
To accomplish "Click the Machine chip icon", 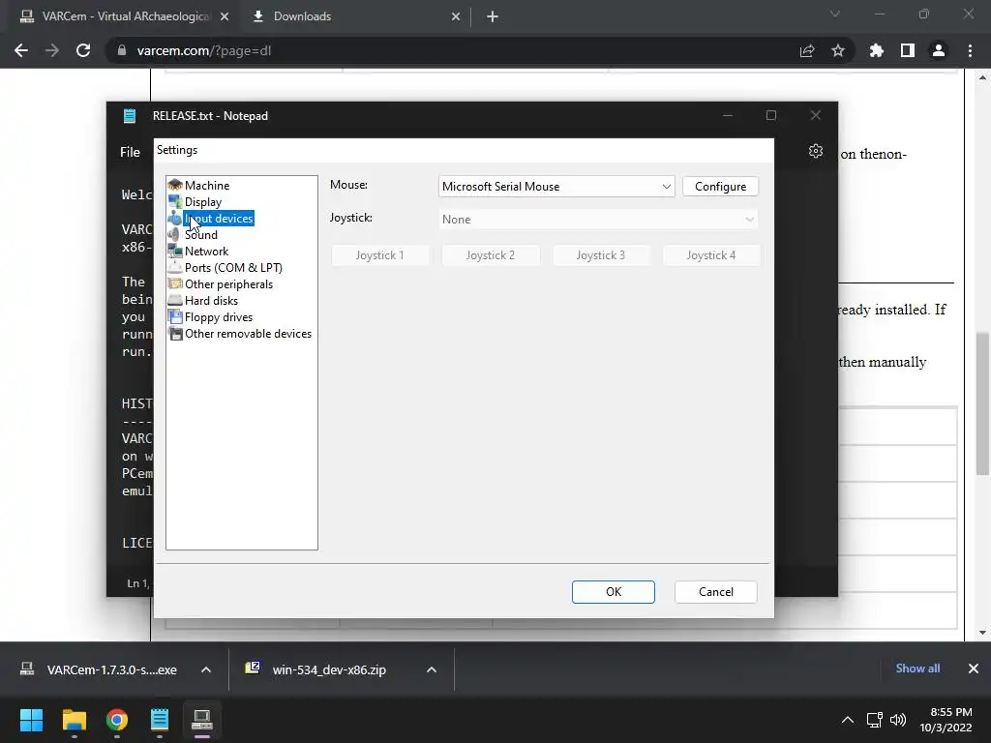I will pos(175,185).
